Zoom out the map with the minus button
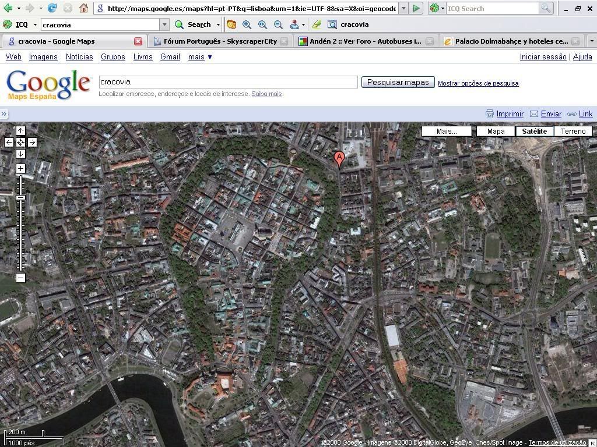The height and width of the screenshot is (447, 597). 20,278
